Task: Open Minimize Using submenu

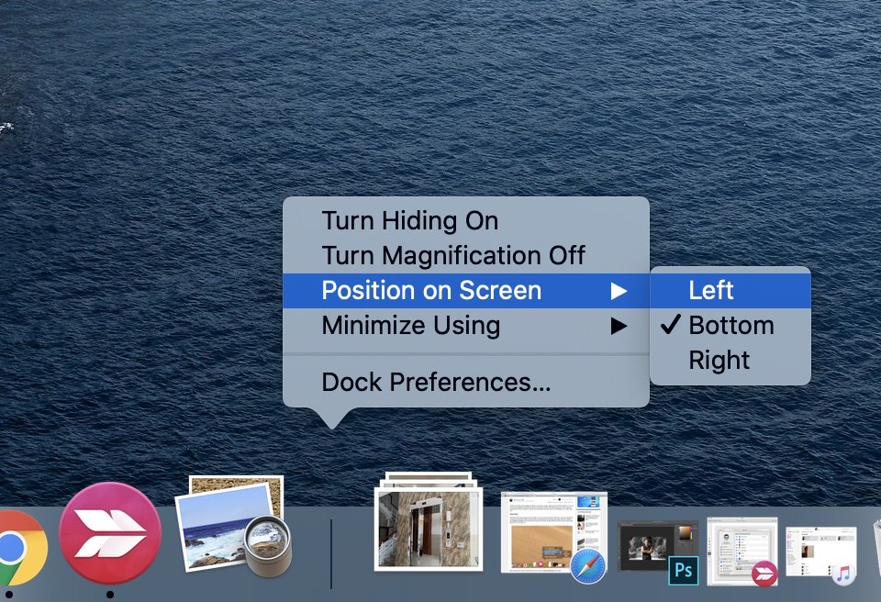Action: [x=466, y=326]
